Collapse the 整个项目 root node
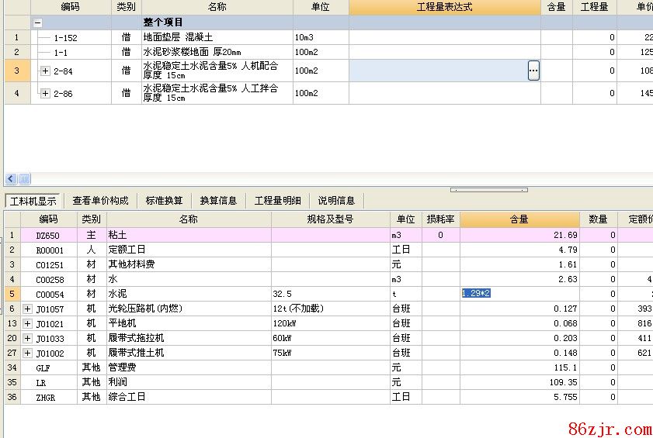The width and height of the screenshot is (653, 438). coord(37,23)
